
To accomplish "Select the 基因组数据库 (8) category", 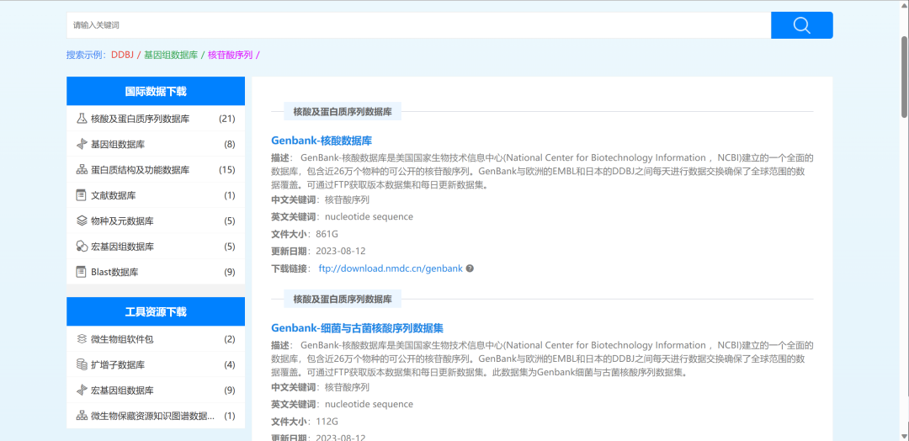I will [156, 144].
